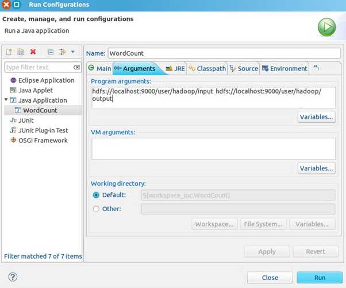Open the help question mark icon
The width and height of the screenshot is (346, 288).
(x=12, y=277)
